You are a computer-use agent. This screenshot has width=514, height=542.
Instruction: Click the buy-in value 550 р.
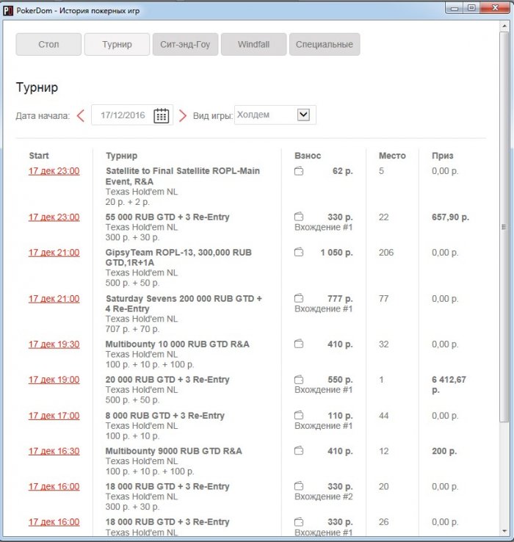340,380
